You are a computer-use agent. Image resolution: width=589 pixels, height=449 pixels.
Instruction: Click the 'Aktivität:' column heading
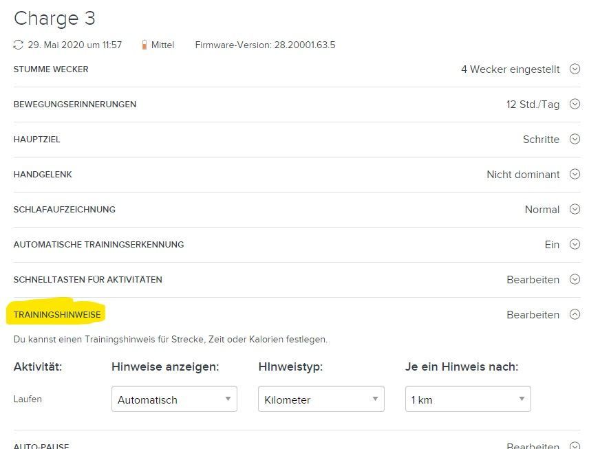[38, 366]
